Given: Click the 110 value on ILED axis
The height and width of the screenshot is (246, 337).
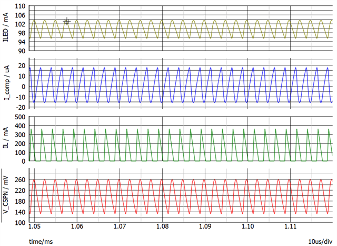Looking at the screenshot, I should pos(20,6).
